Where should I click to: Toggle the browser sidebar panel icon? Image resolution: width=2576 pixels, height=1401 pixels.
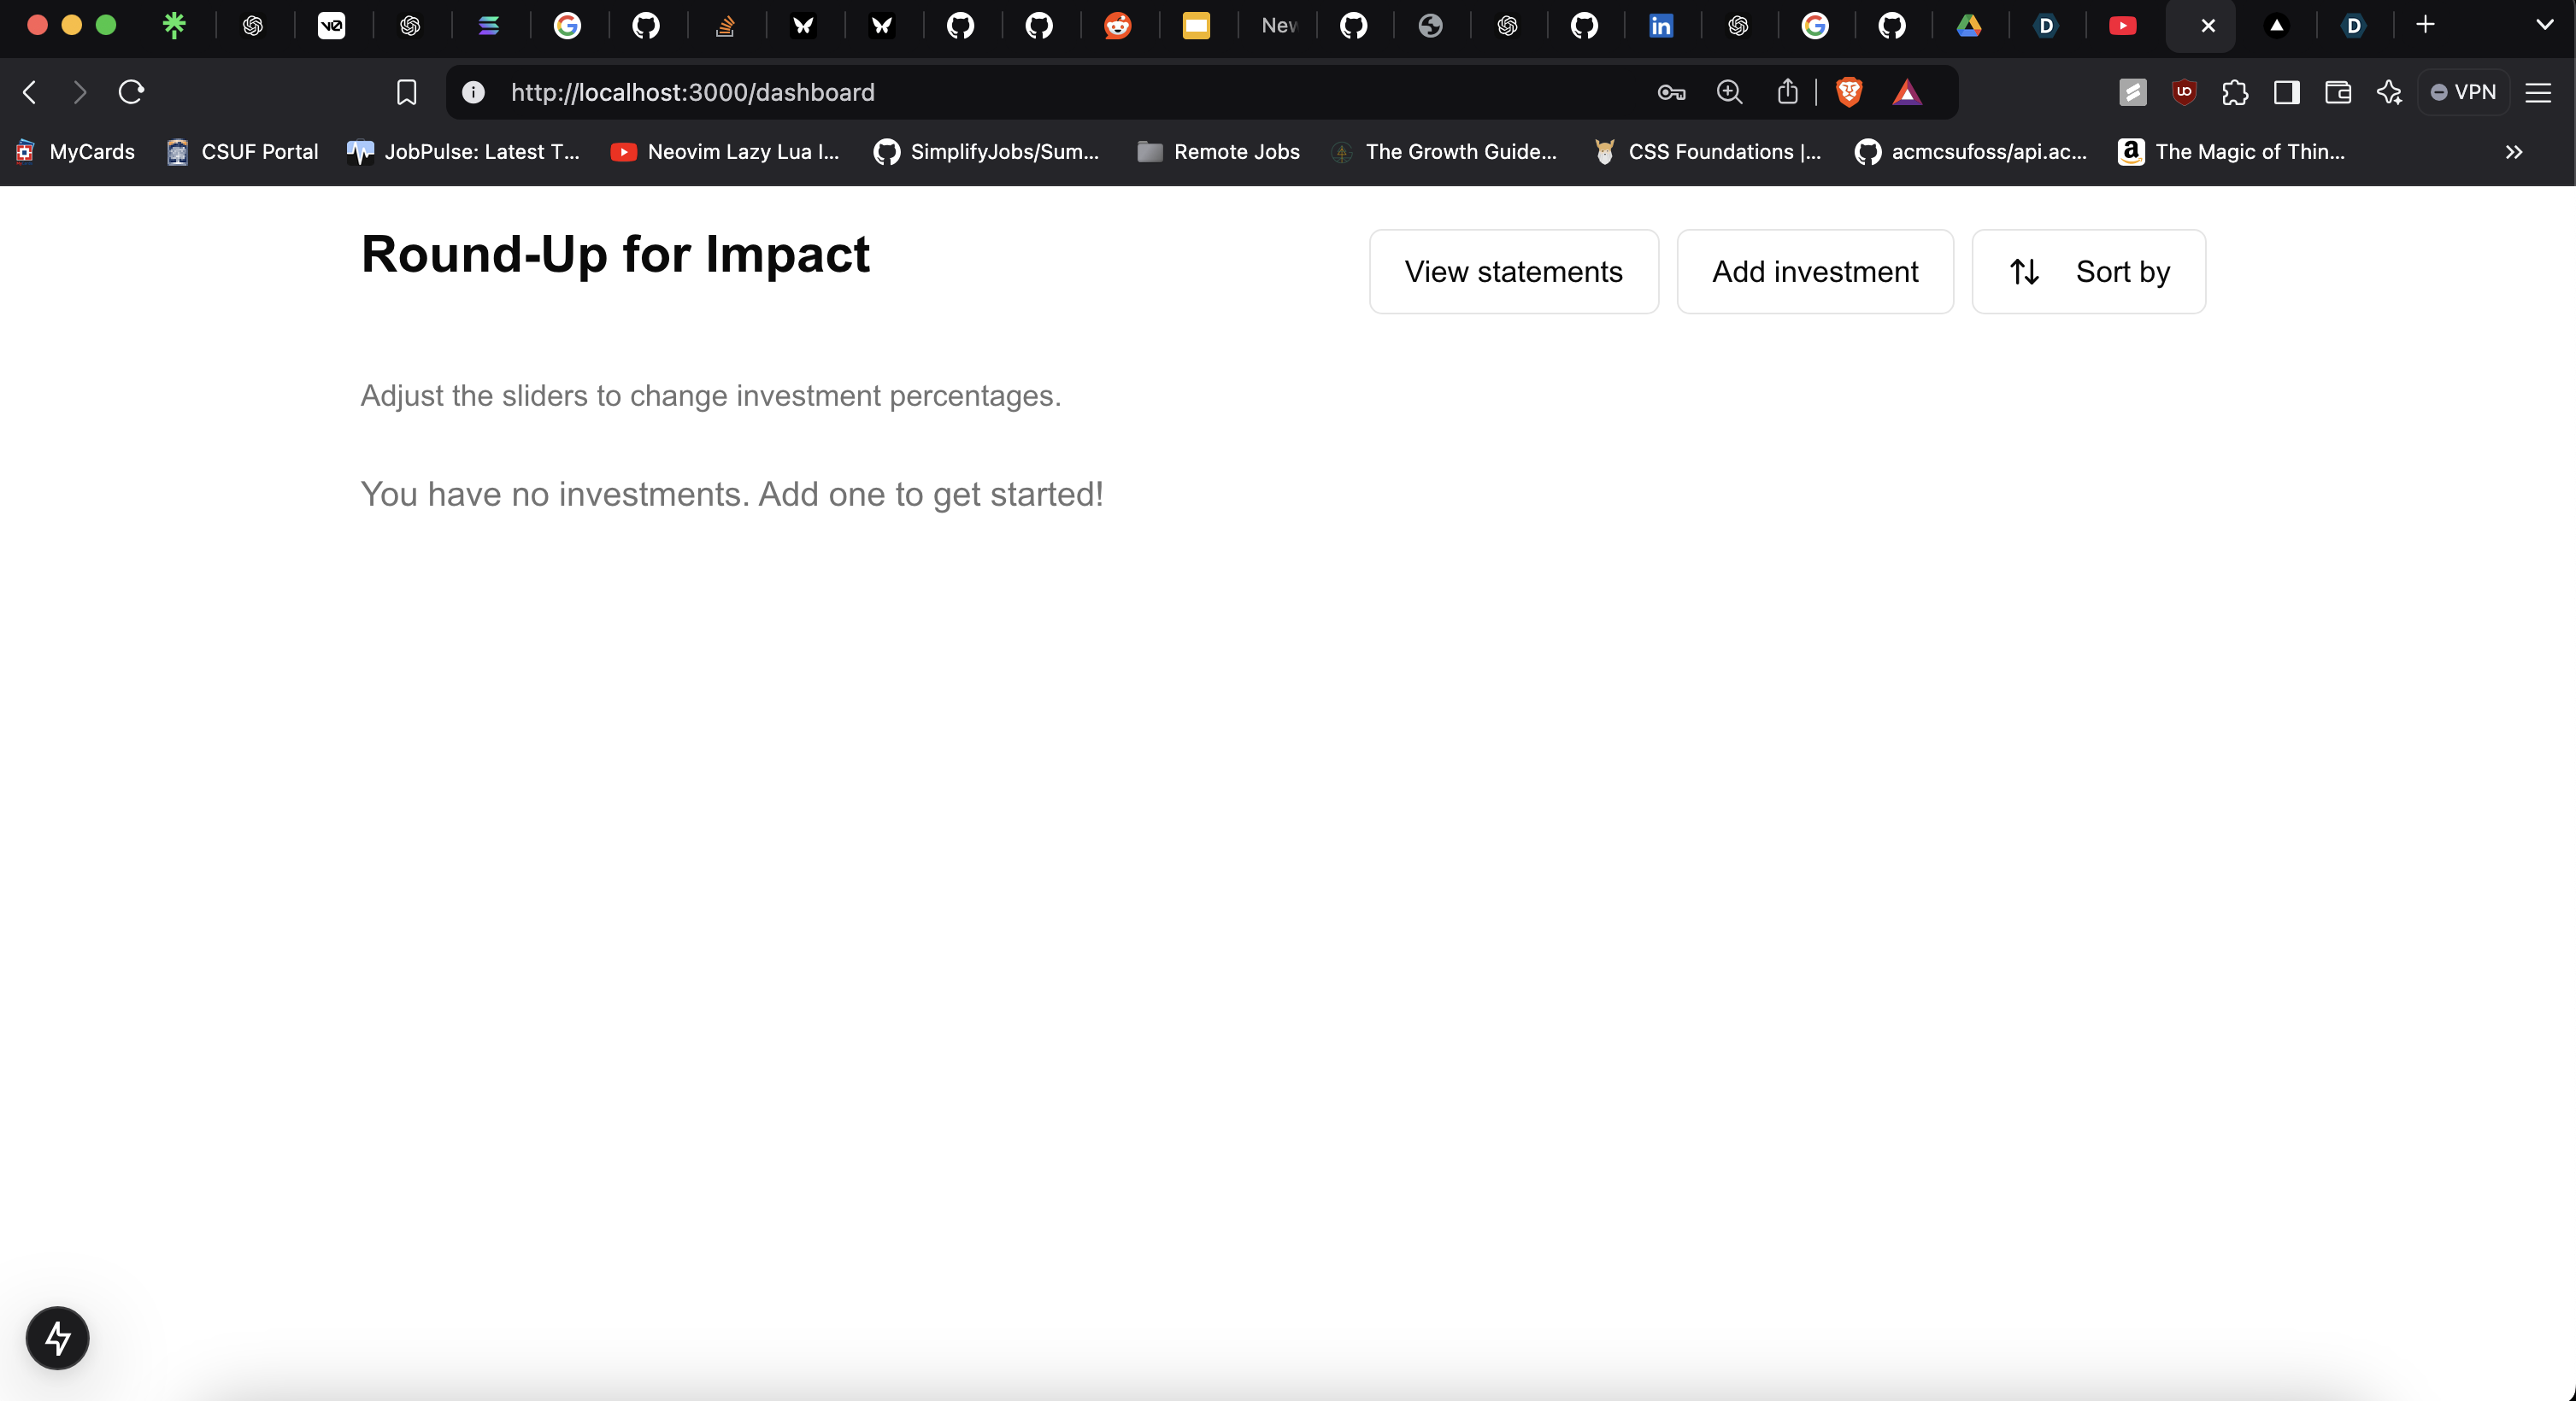2286,92
